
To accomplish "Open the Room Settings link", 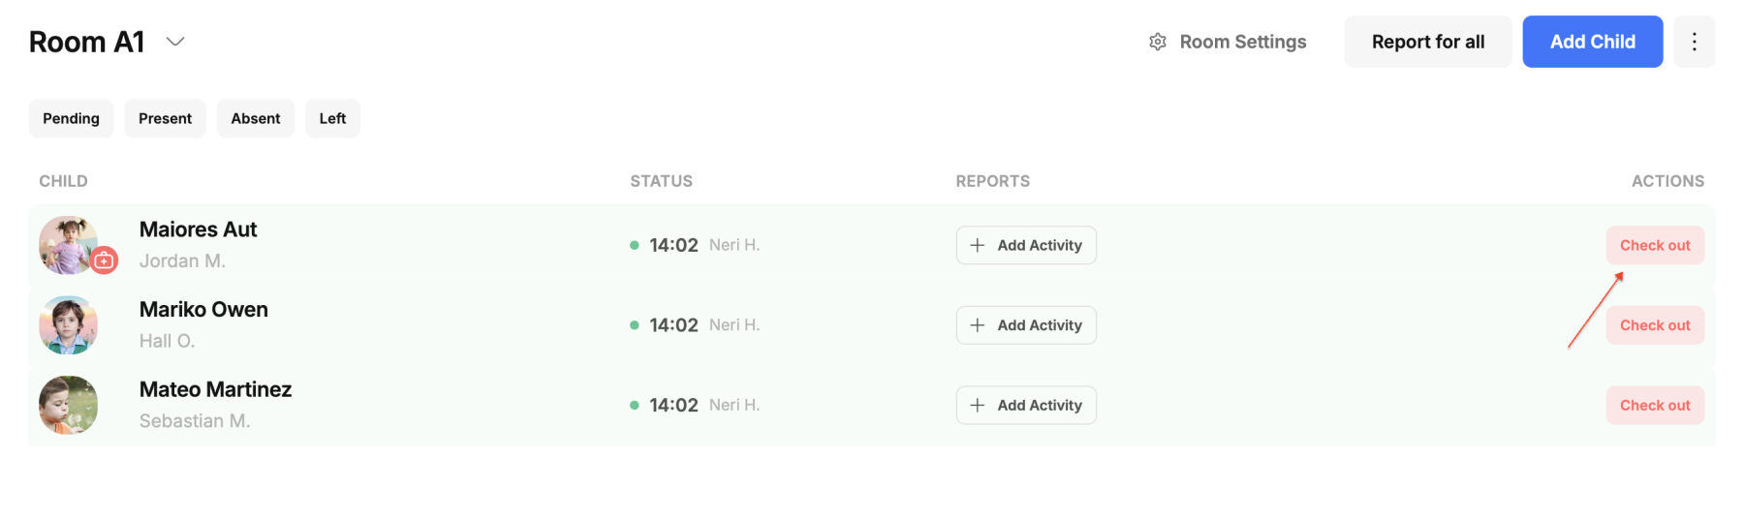I will coord(1228,42).
